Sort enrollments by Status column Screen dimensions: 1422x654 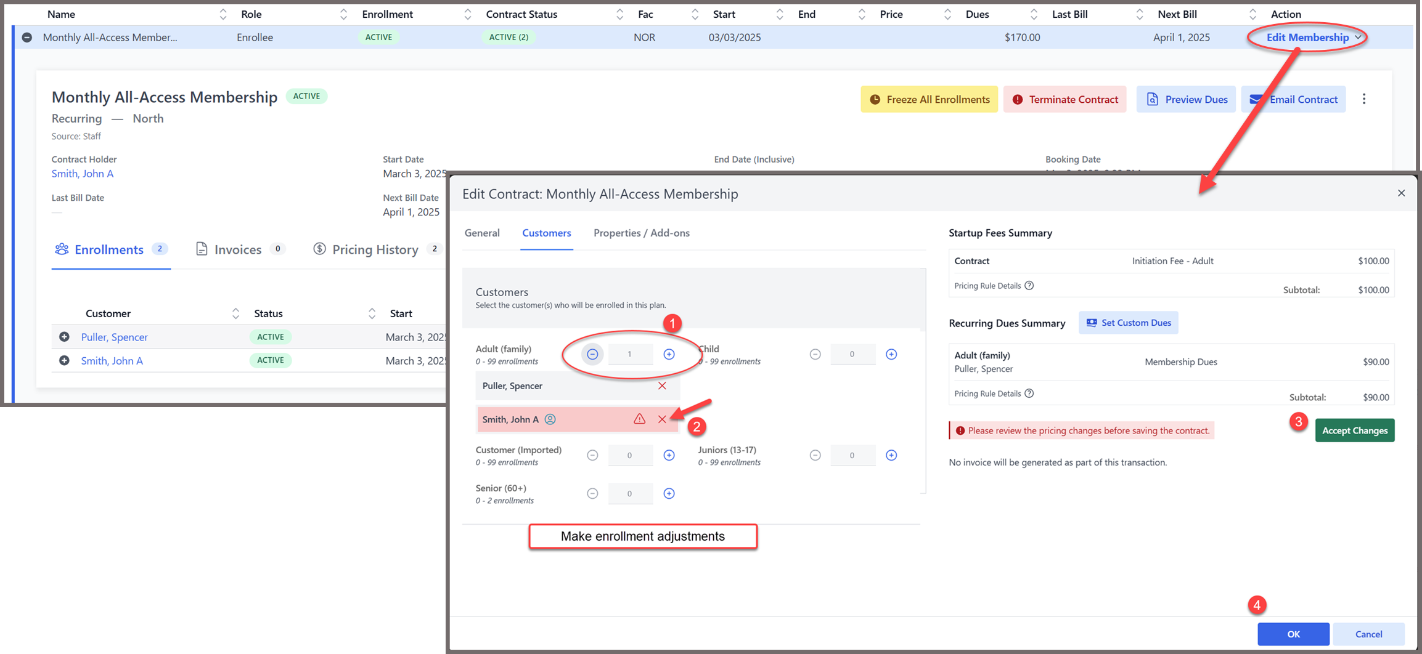pos(372,313)
